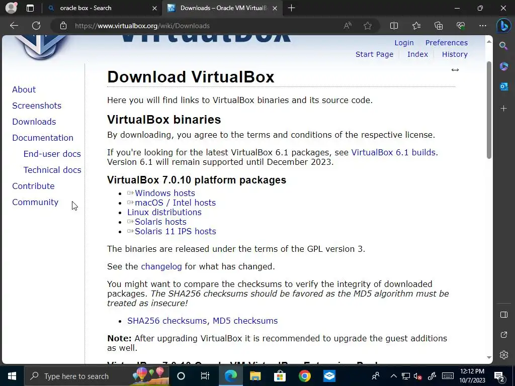This screenshot has width=515, height=386.
Task: Open Collections icon in toolbar
Action: pyautogui.click(x=439, y=26)
